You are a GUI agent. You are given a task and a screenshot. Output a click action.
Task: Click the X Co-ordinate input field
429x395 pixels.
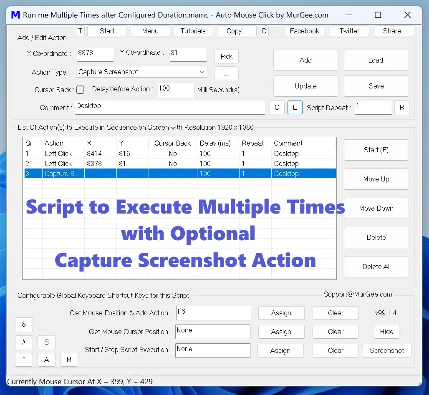tap(95, 54)
